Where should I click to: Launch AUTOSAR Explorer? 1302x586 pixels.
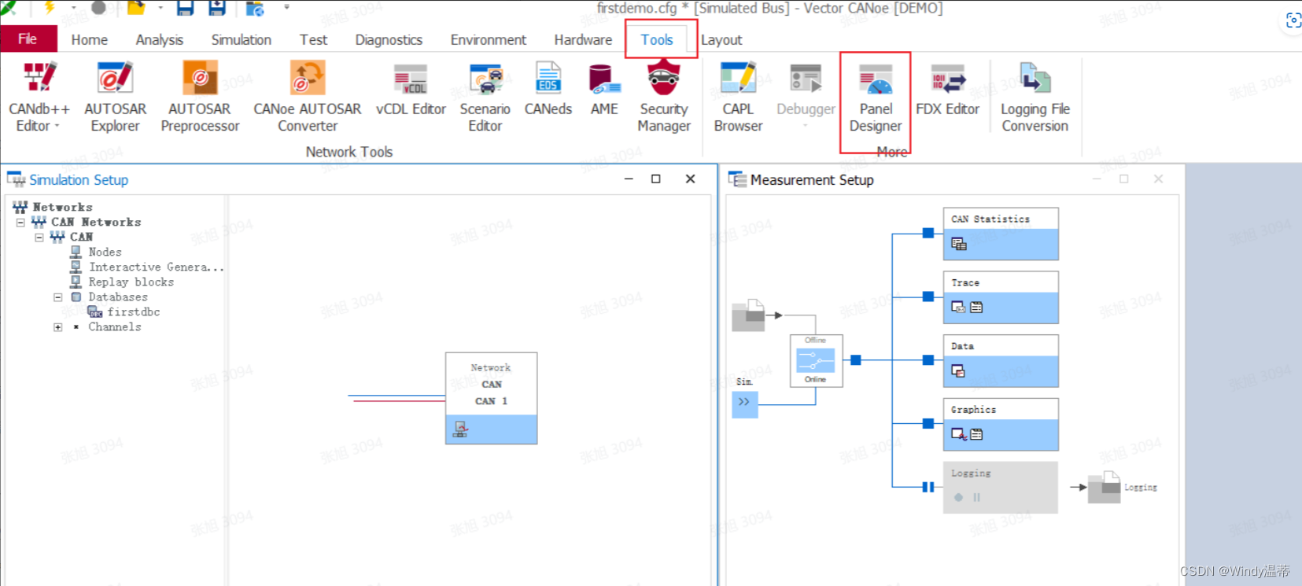(x=115, y=96)
